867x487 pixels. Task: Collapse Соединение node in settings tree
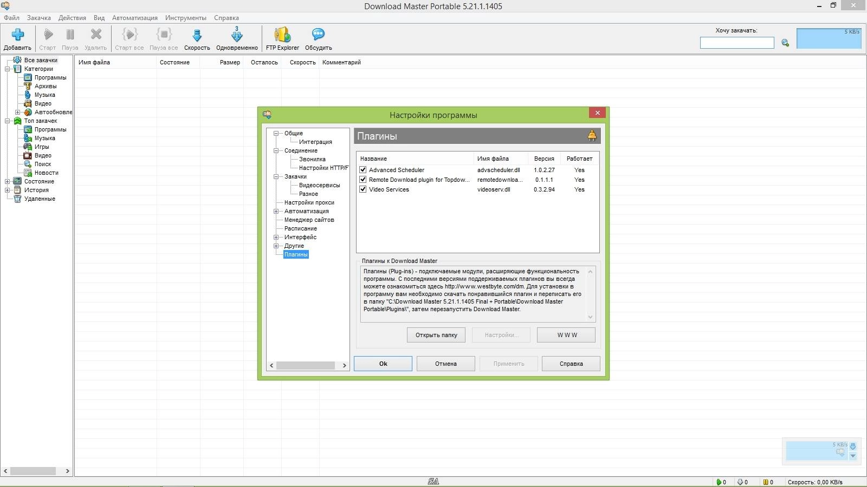276,150
